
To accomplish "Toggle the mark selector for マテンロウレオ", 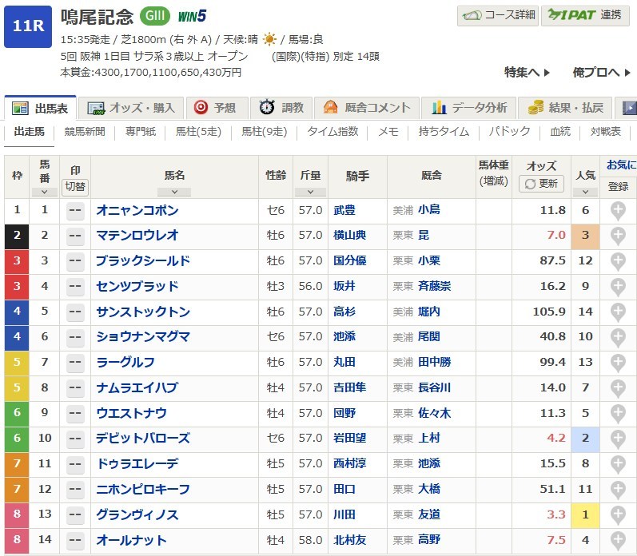I will click(x=75, y=236).
